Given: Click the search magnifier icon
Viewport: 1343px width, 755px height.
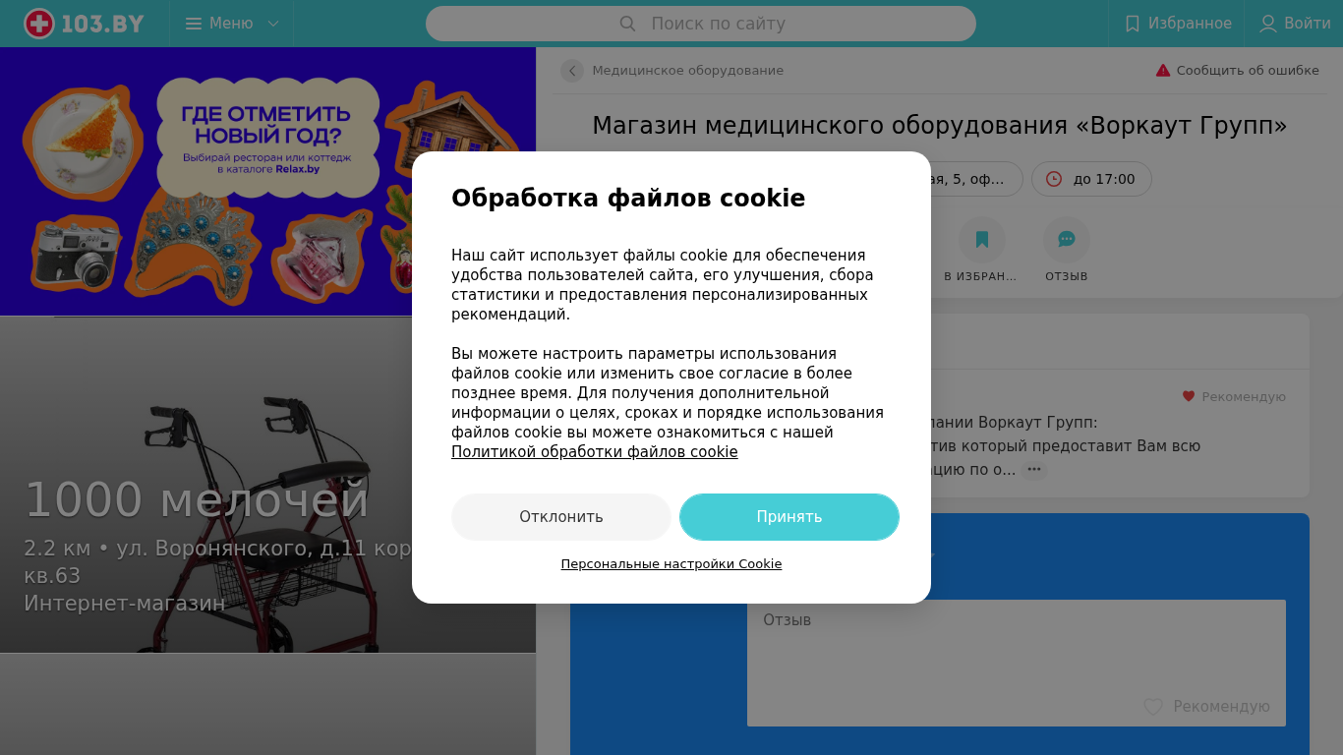Looking at the screenshot, I should [627, 24].
